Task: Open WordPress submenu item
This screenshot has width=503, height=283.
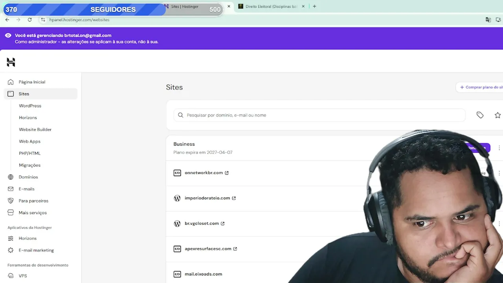Action: click(30, 106)
